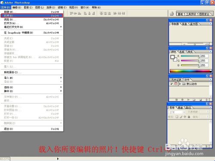Image resolution: width=215 pixels, height=161 pixels.
Task: Open the 滤镜 menu in menu bar
Action: tap(62, 7)
